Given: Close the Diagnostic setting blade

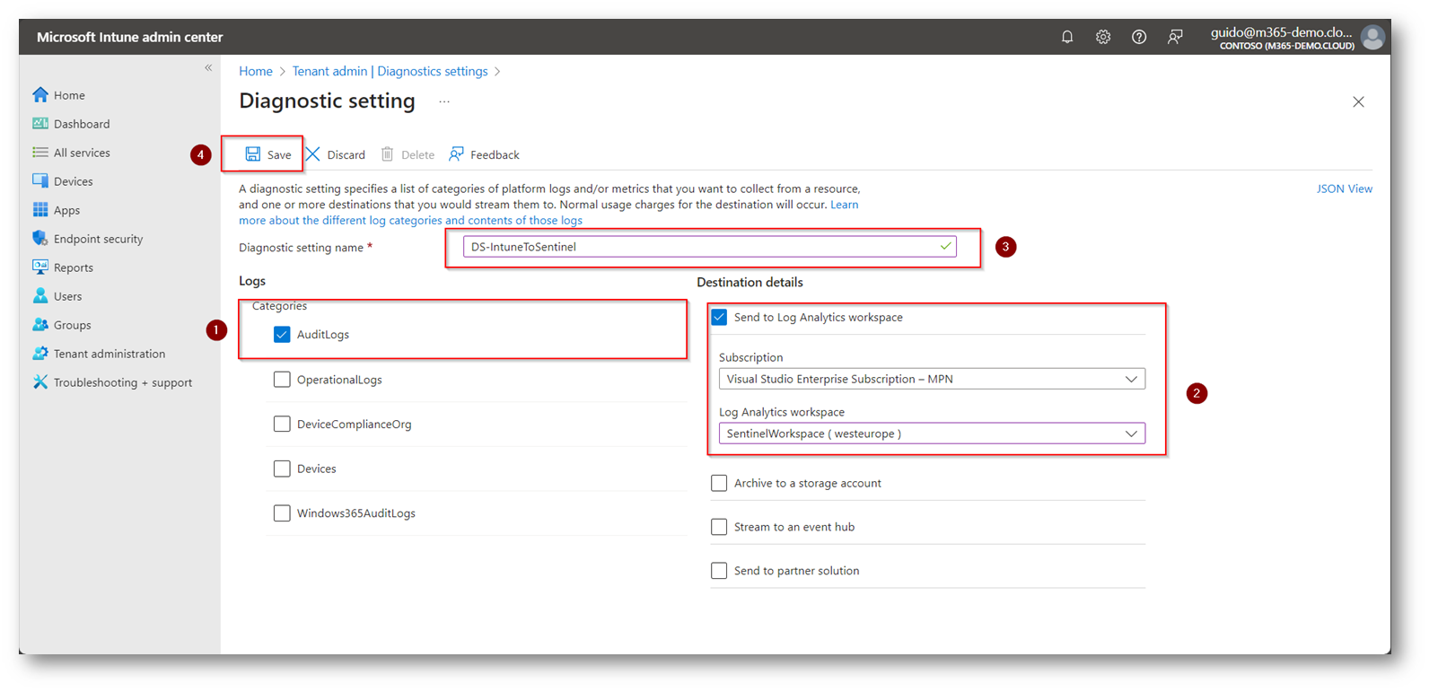Looking at the screenshot, I should click(x=1358, y=101).
